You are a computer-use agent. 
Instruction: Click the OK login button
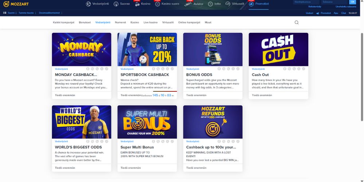pos(352,2)
